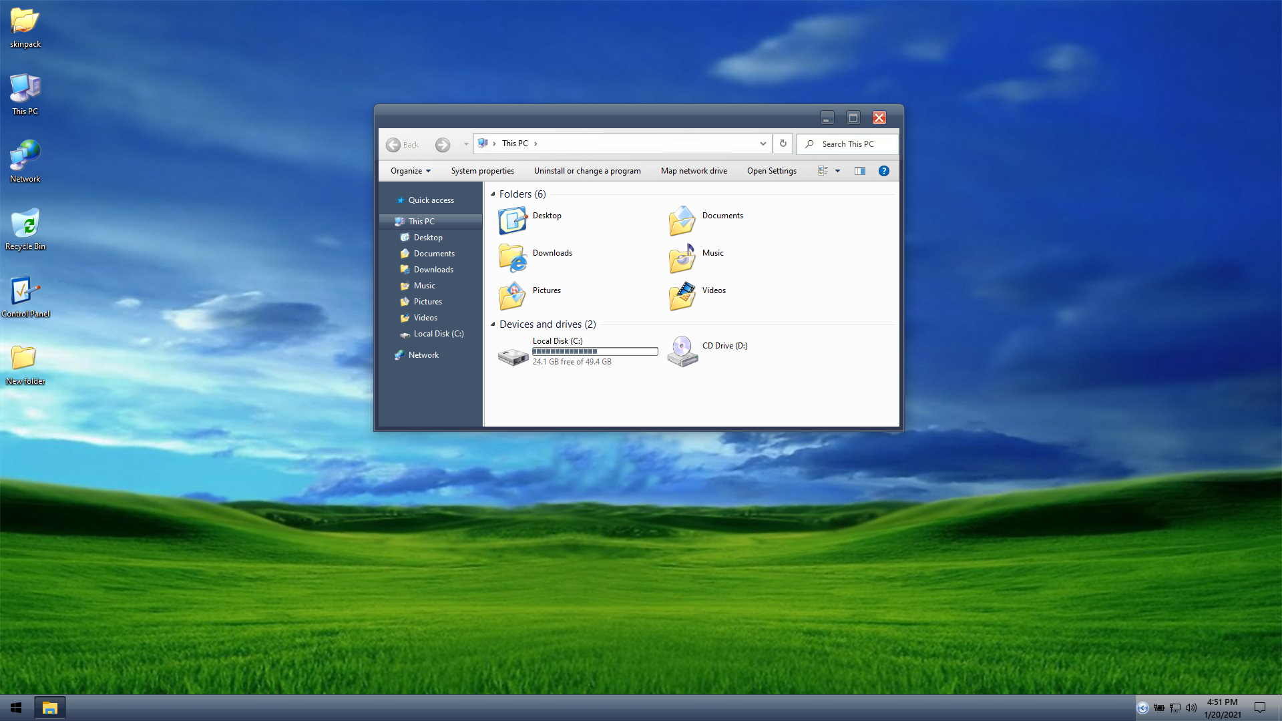Open the Music folder in main pane

point(682,258)
